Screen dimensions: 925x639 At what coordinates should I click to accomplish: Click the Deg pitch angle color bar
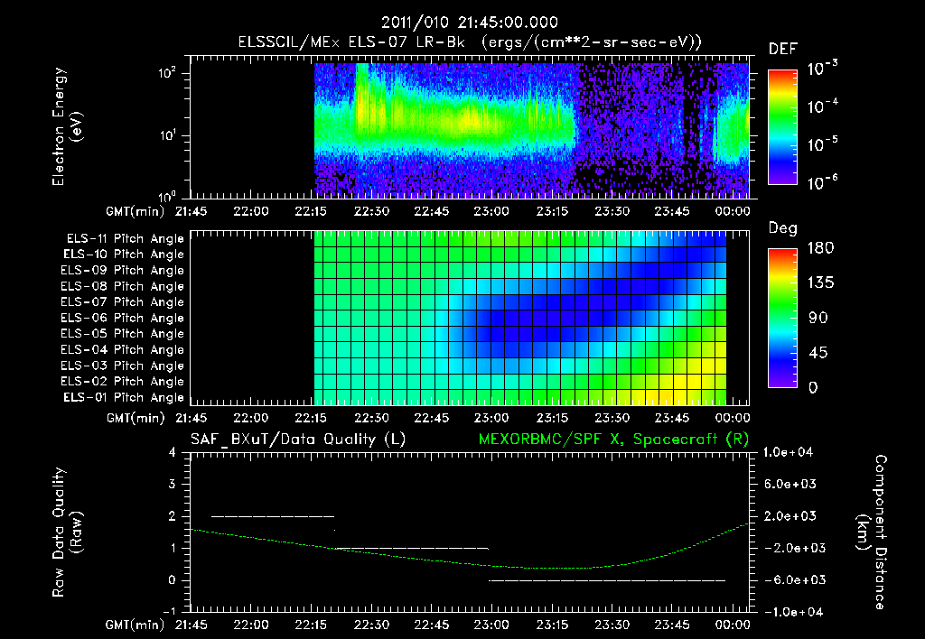click(782, 318)
